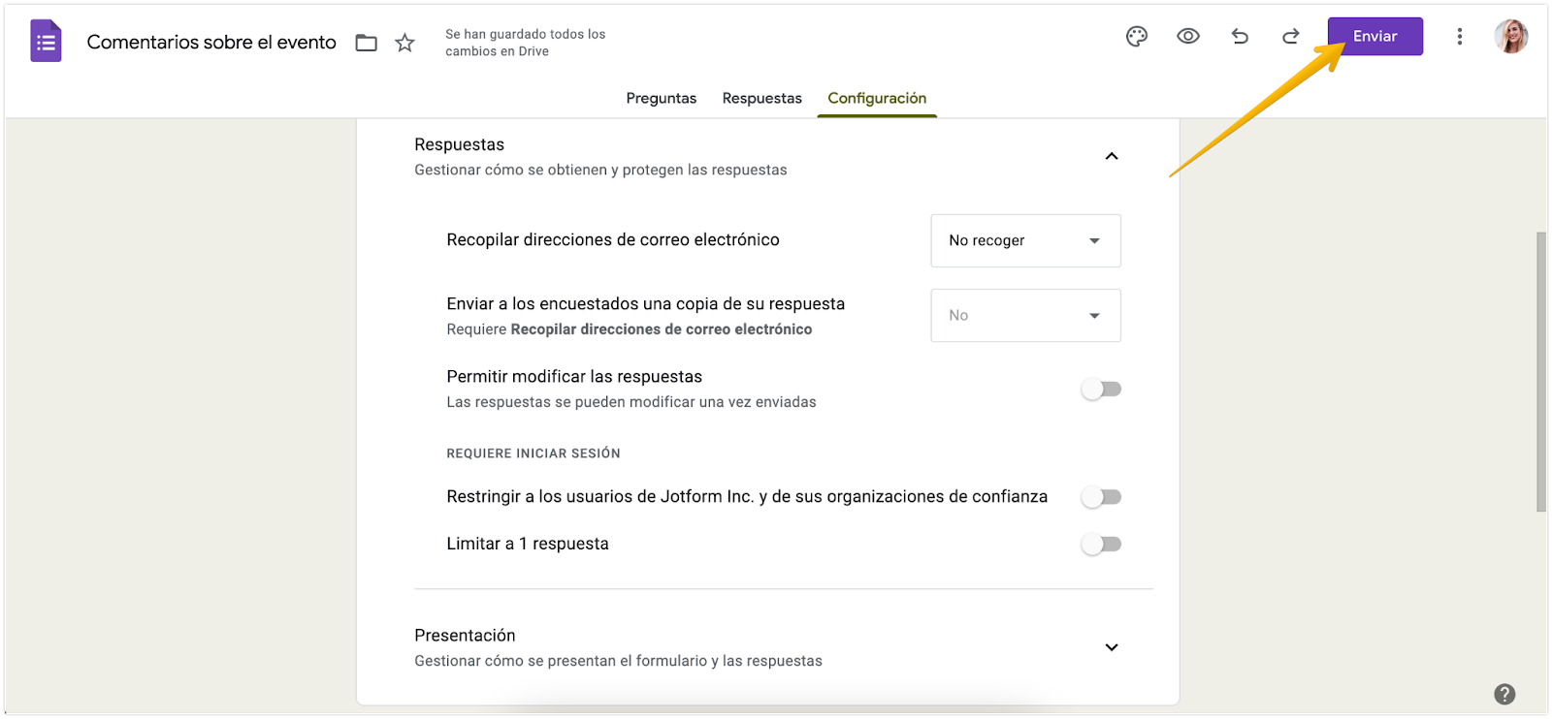Open the No recoger email dropdown
Image resolution: width=1552 pixels, height=719 pixels.
click(x=1025, y=240)
